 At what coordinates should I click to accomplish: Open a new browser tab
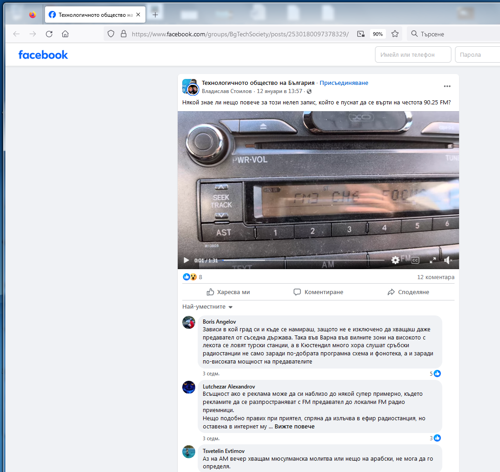coord(155,15)
